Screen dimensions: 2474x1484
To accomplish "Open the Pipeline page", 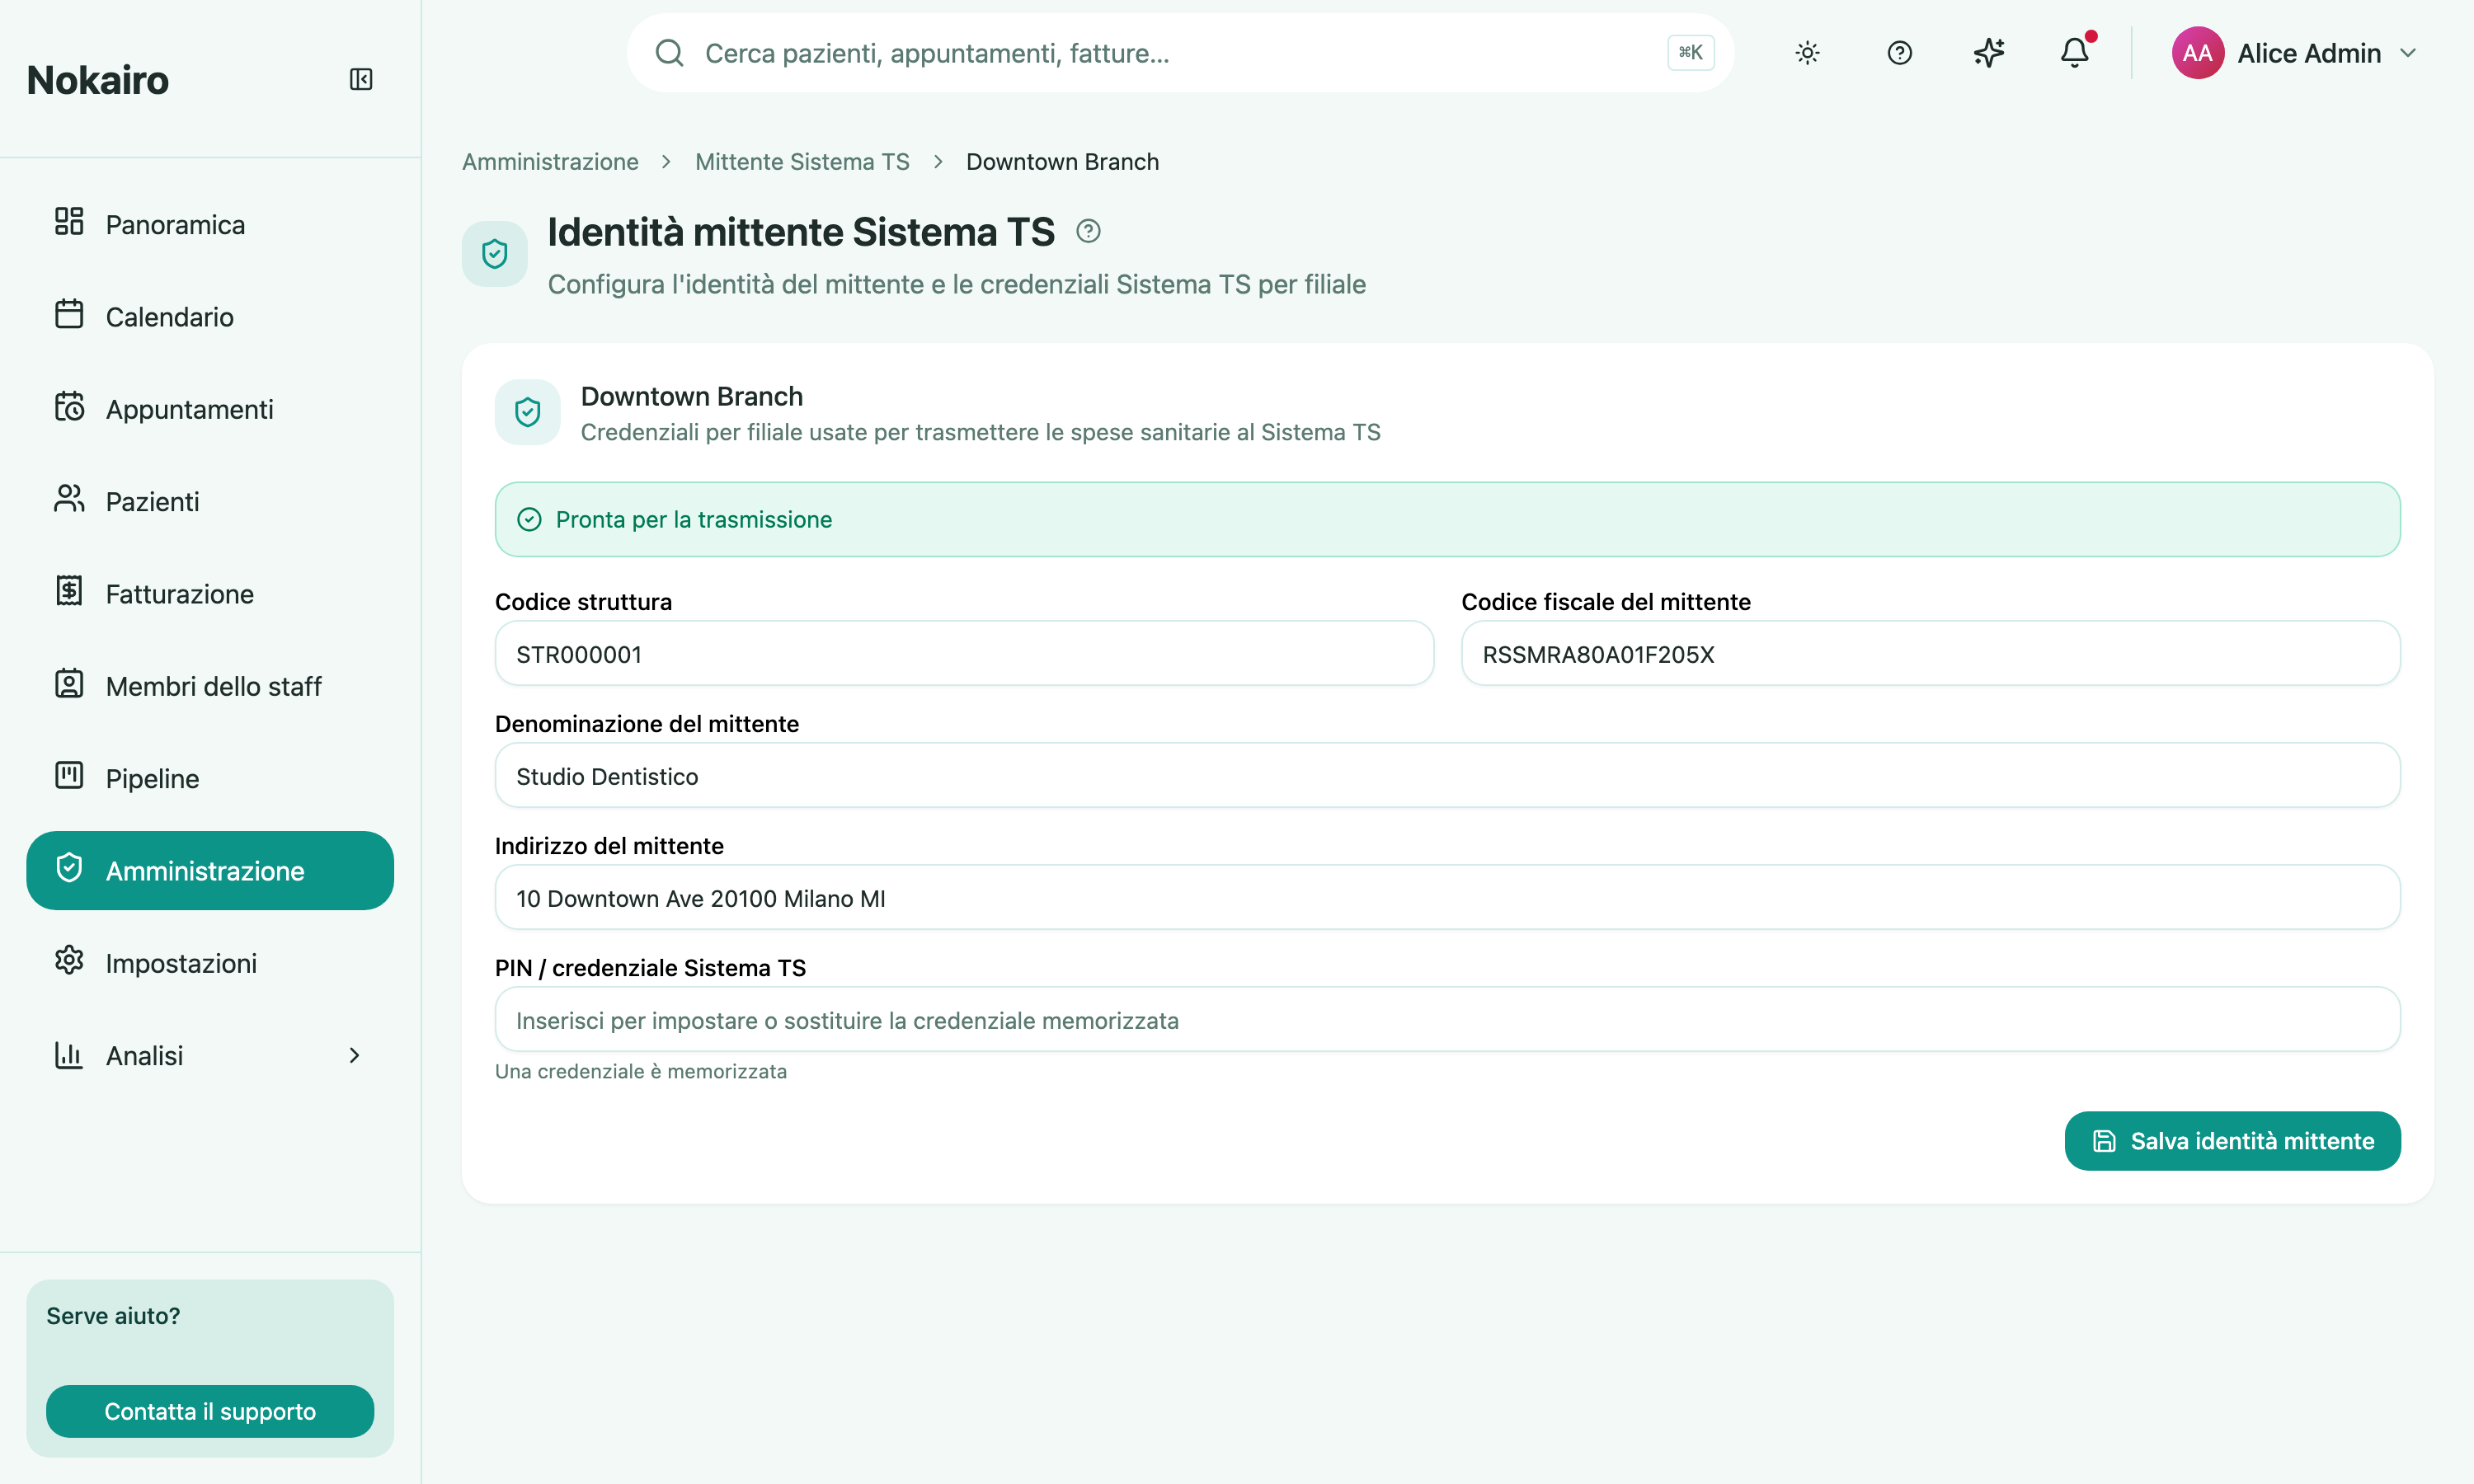I will [210, 778].
